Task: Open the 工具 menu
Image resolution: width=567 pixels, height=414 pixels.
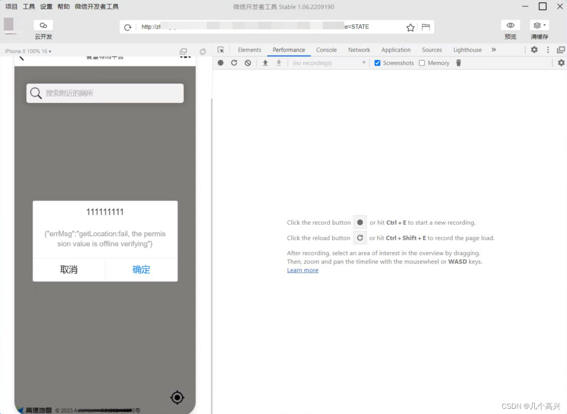Action: point(28,6)
